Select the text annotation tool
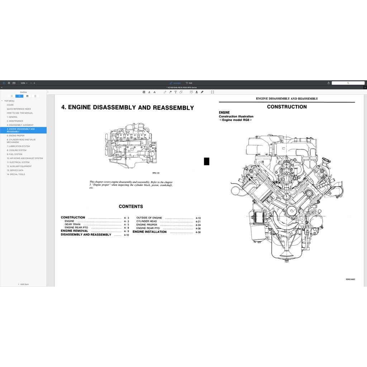The height and width of the screenshot is (367, 367). click(176, 92)
